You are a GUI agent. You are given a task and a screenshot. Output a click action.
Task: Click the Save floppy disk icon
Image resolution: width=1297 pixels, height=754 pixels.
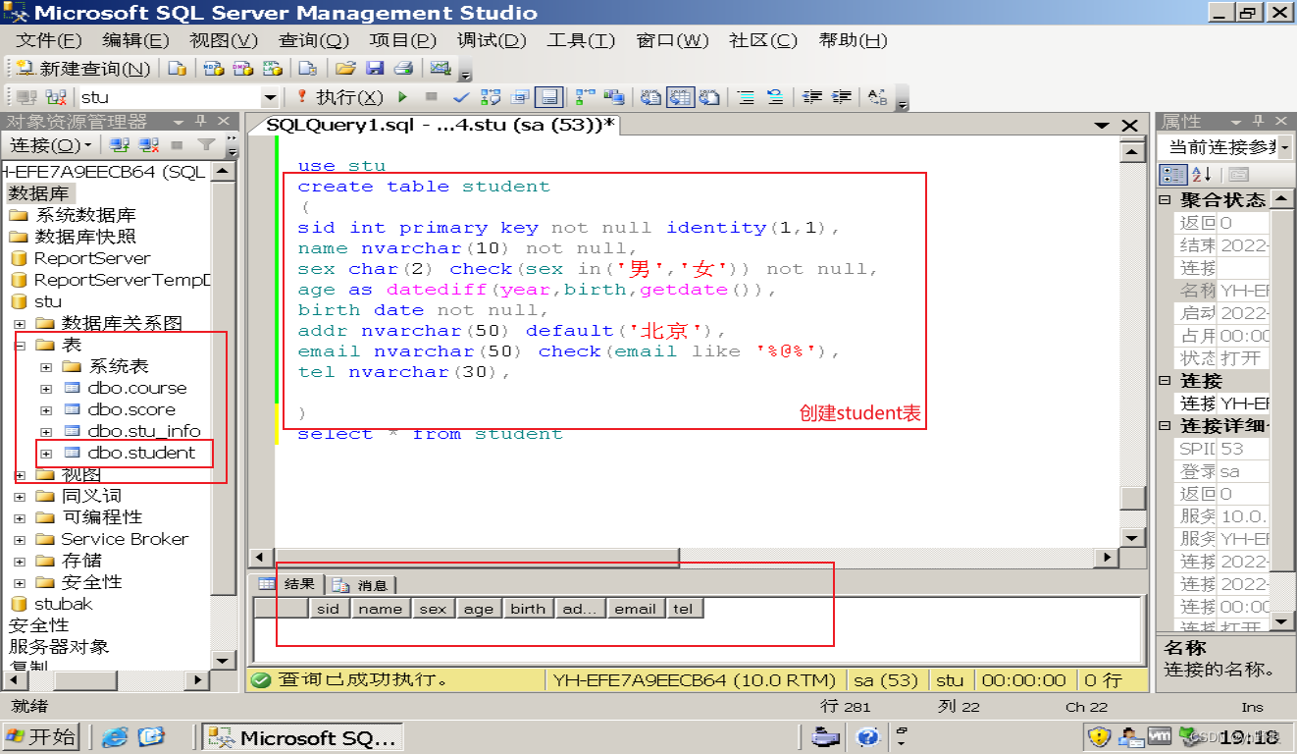(x=374, y=69)
